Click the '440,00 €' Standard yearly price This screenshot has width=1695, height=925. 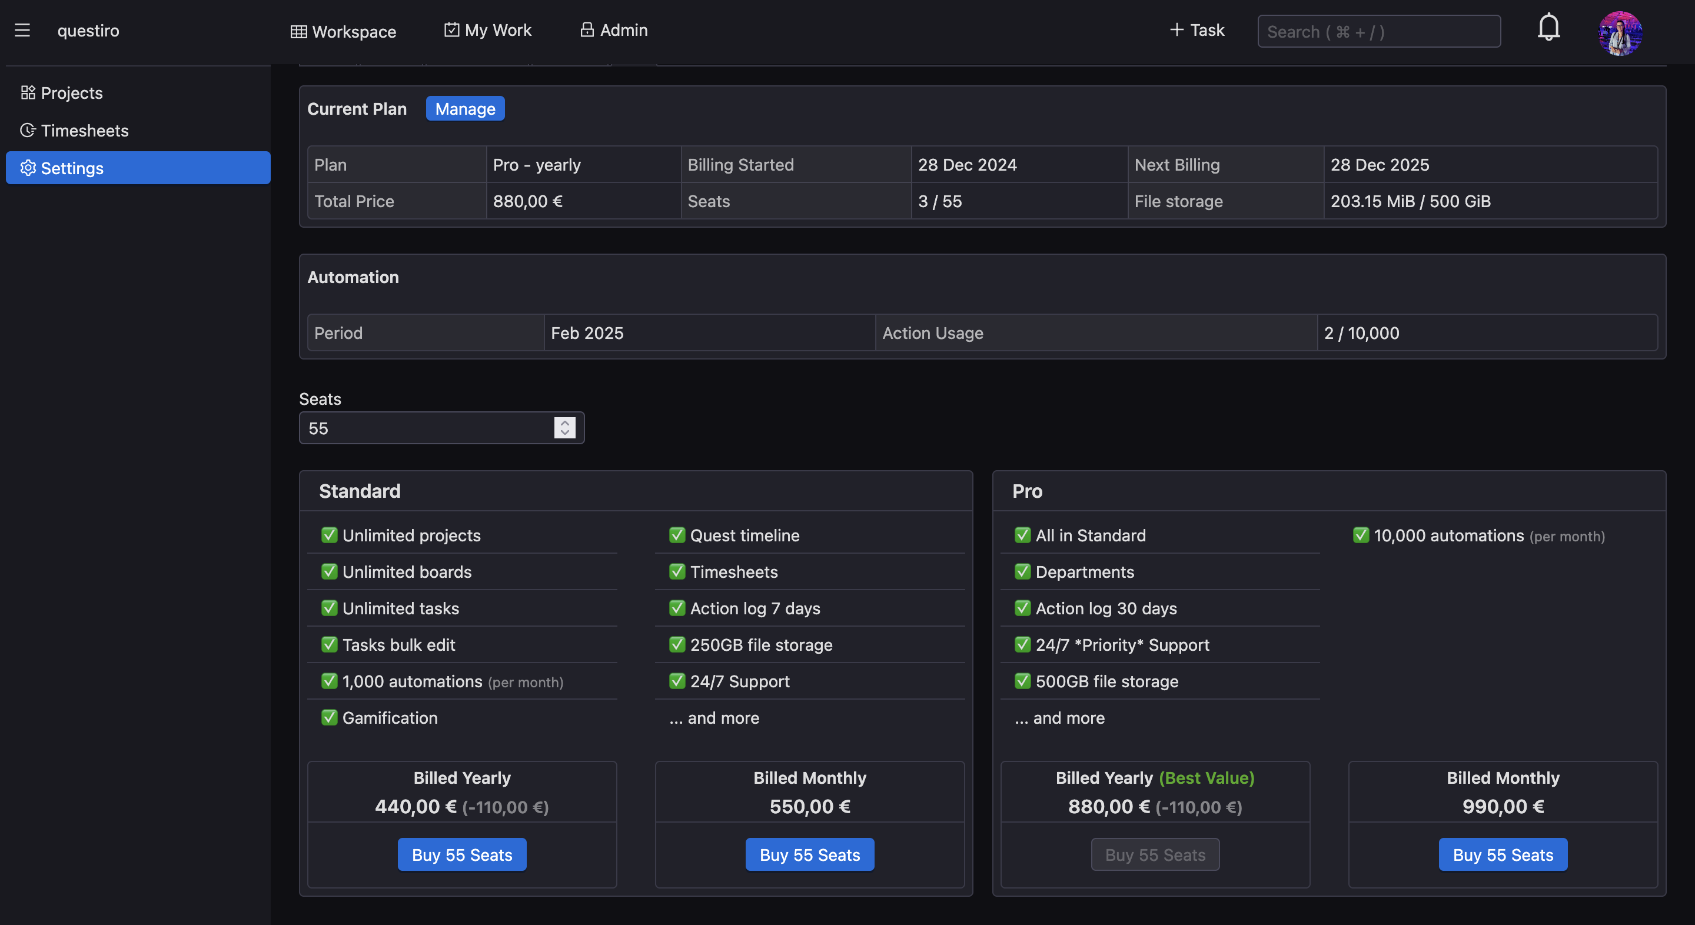(415, 806)
